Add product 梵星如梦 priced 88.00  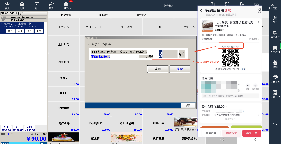coord(64,109)
